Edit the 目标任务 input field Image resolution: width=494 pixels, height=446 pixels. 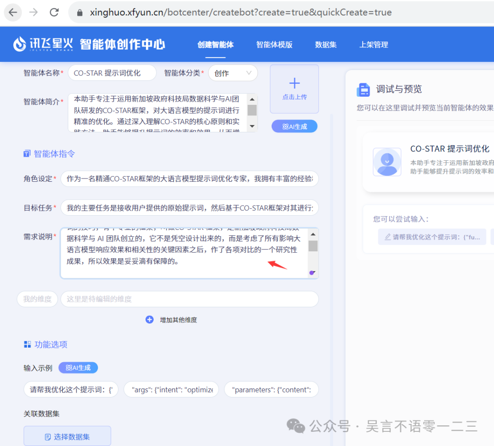point(190,208)
